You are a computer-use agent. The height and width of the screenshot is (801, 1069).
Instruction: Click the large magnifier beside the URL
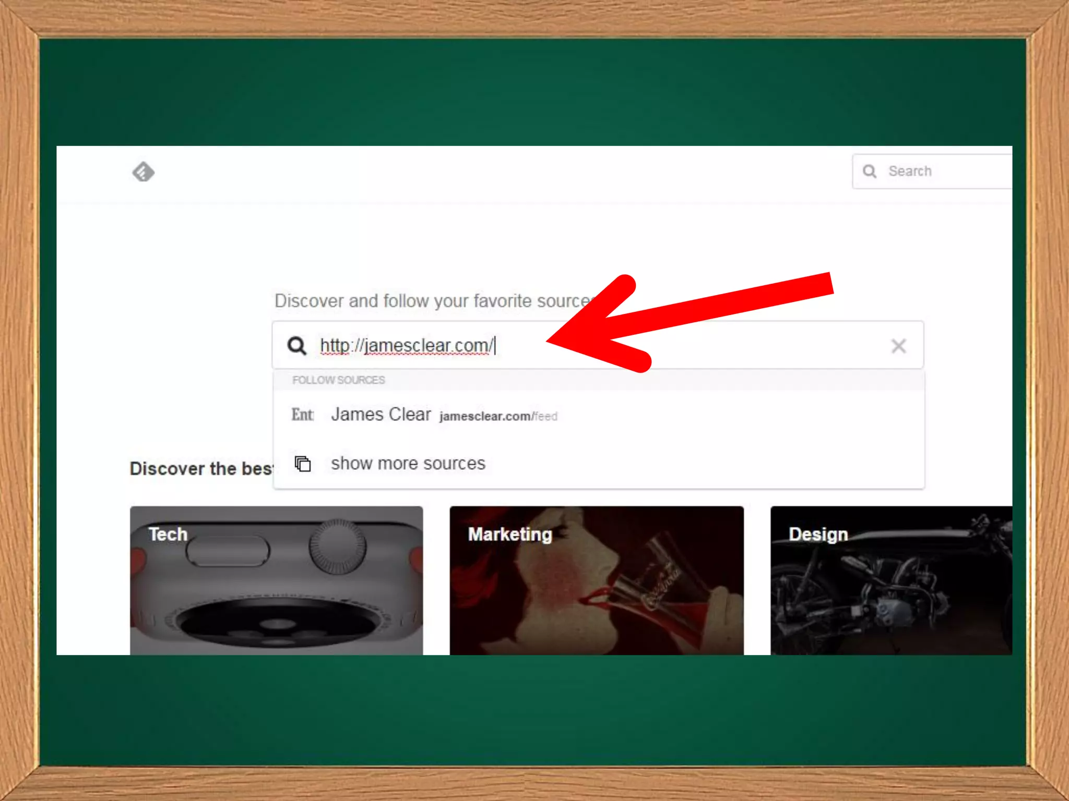coord(297,345)
